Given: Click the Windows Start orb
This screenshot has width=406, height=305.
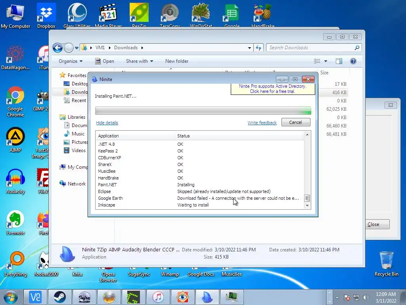Looking at the screenshot, I should 11,297.
